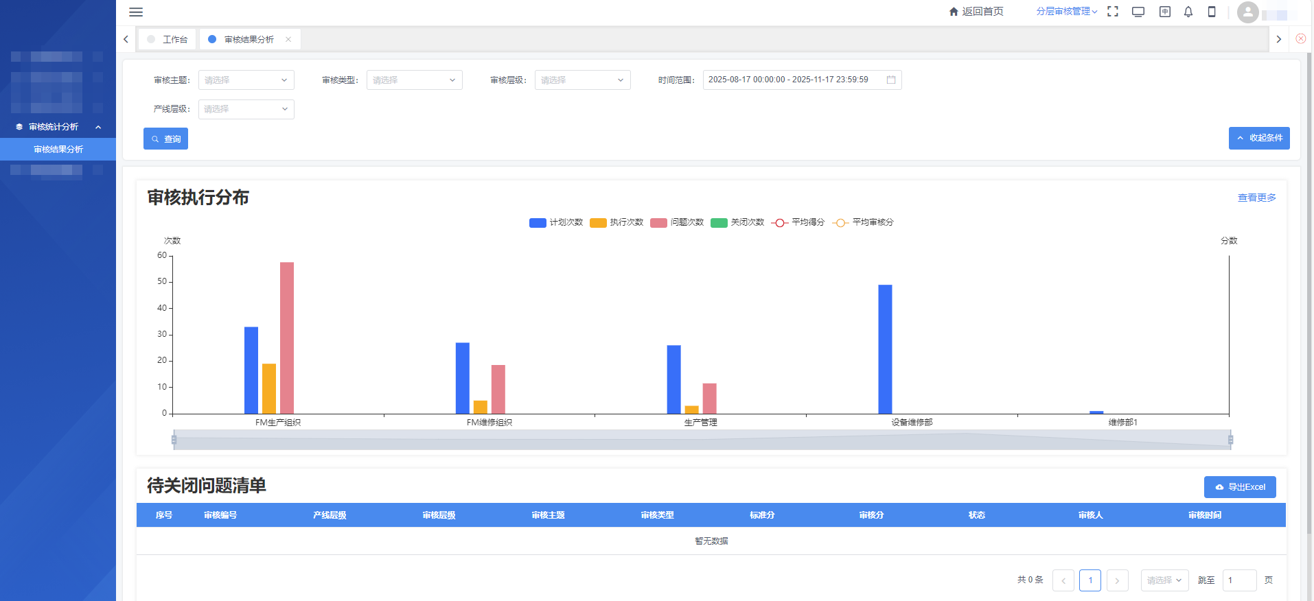Open the calendar icon in time range
The image size is (1314, 601).
(x=891, y=80)
